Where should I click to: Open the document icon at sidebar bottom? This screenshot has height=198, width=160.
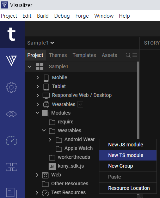coord(11,192)
